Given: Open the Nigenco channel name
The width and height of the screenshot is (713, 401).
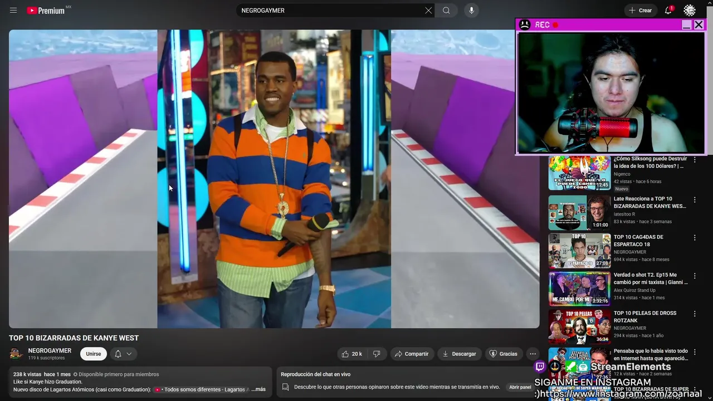Looking at the screenshot, I should [x=622, y=174].
